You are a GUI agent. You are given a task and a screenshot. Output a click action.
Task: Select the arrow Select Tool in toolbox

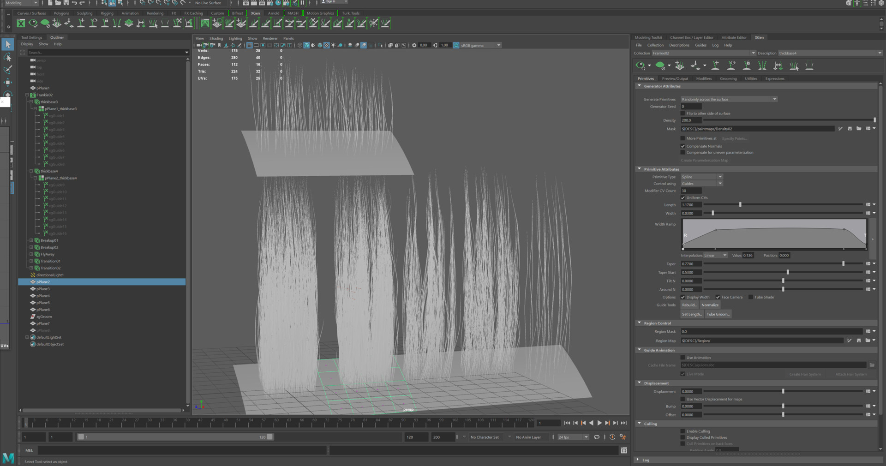[8, 44]
